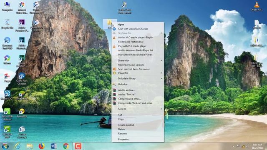Choose Delete from the context menu
This screenshot has height=150, width=267.
[x=138, y=129]
